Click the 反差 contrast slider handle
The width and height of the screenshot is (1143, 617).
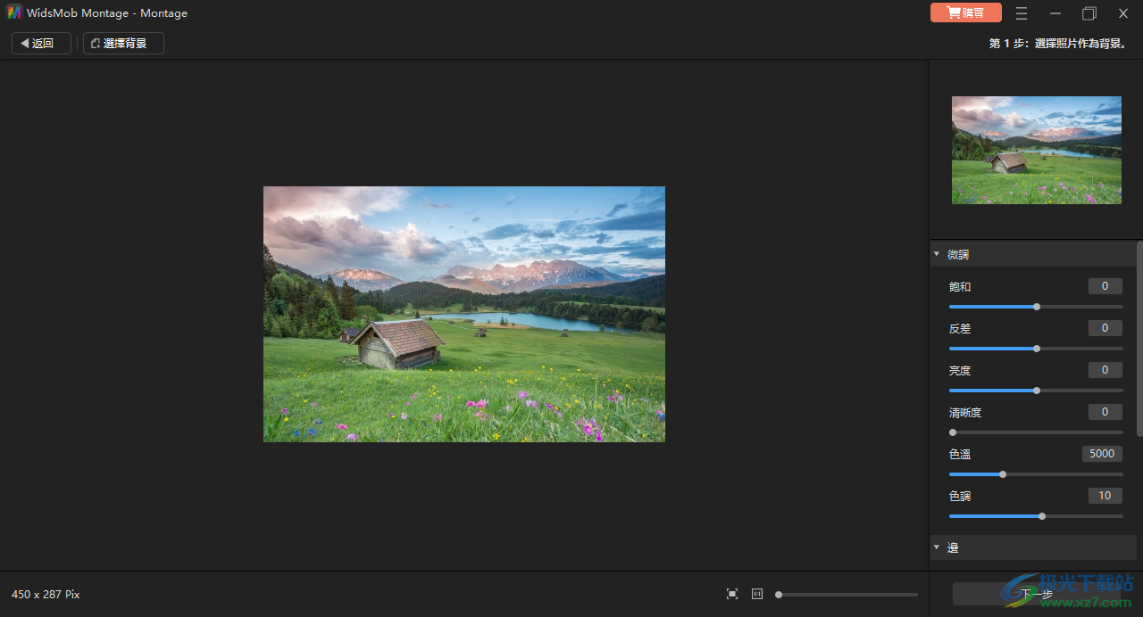tap(1037, 349)
